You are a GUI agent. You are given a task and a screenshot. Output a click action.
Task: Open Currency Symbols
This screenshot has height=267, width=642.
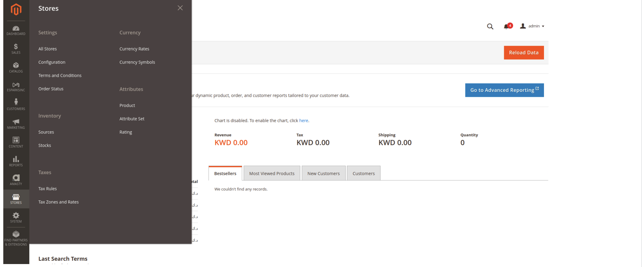pos(137,62)
